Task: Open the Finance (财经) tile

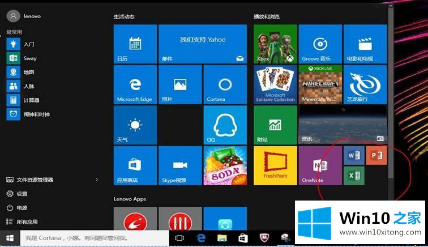Action: [275, 125]
